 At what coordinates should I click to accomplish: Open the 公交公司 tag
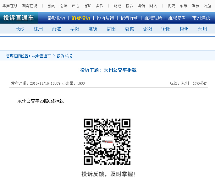click(x=200, y=83)
